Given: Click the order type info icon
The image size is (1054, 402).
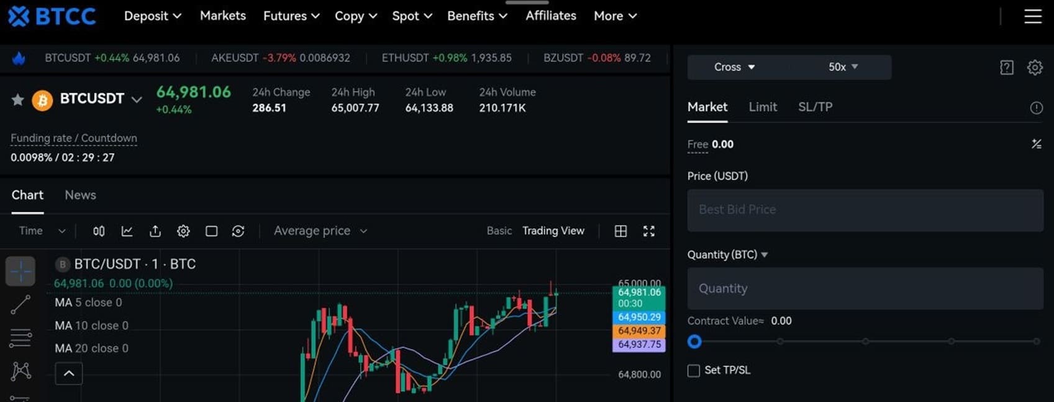Looking at the screenshot, I should click(x=1036, y=108).
